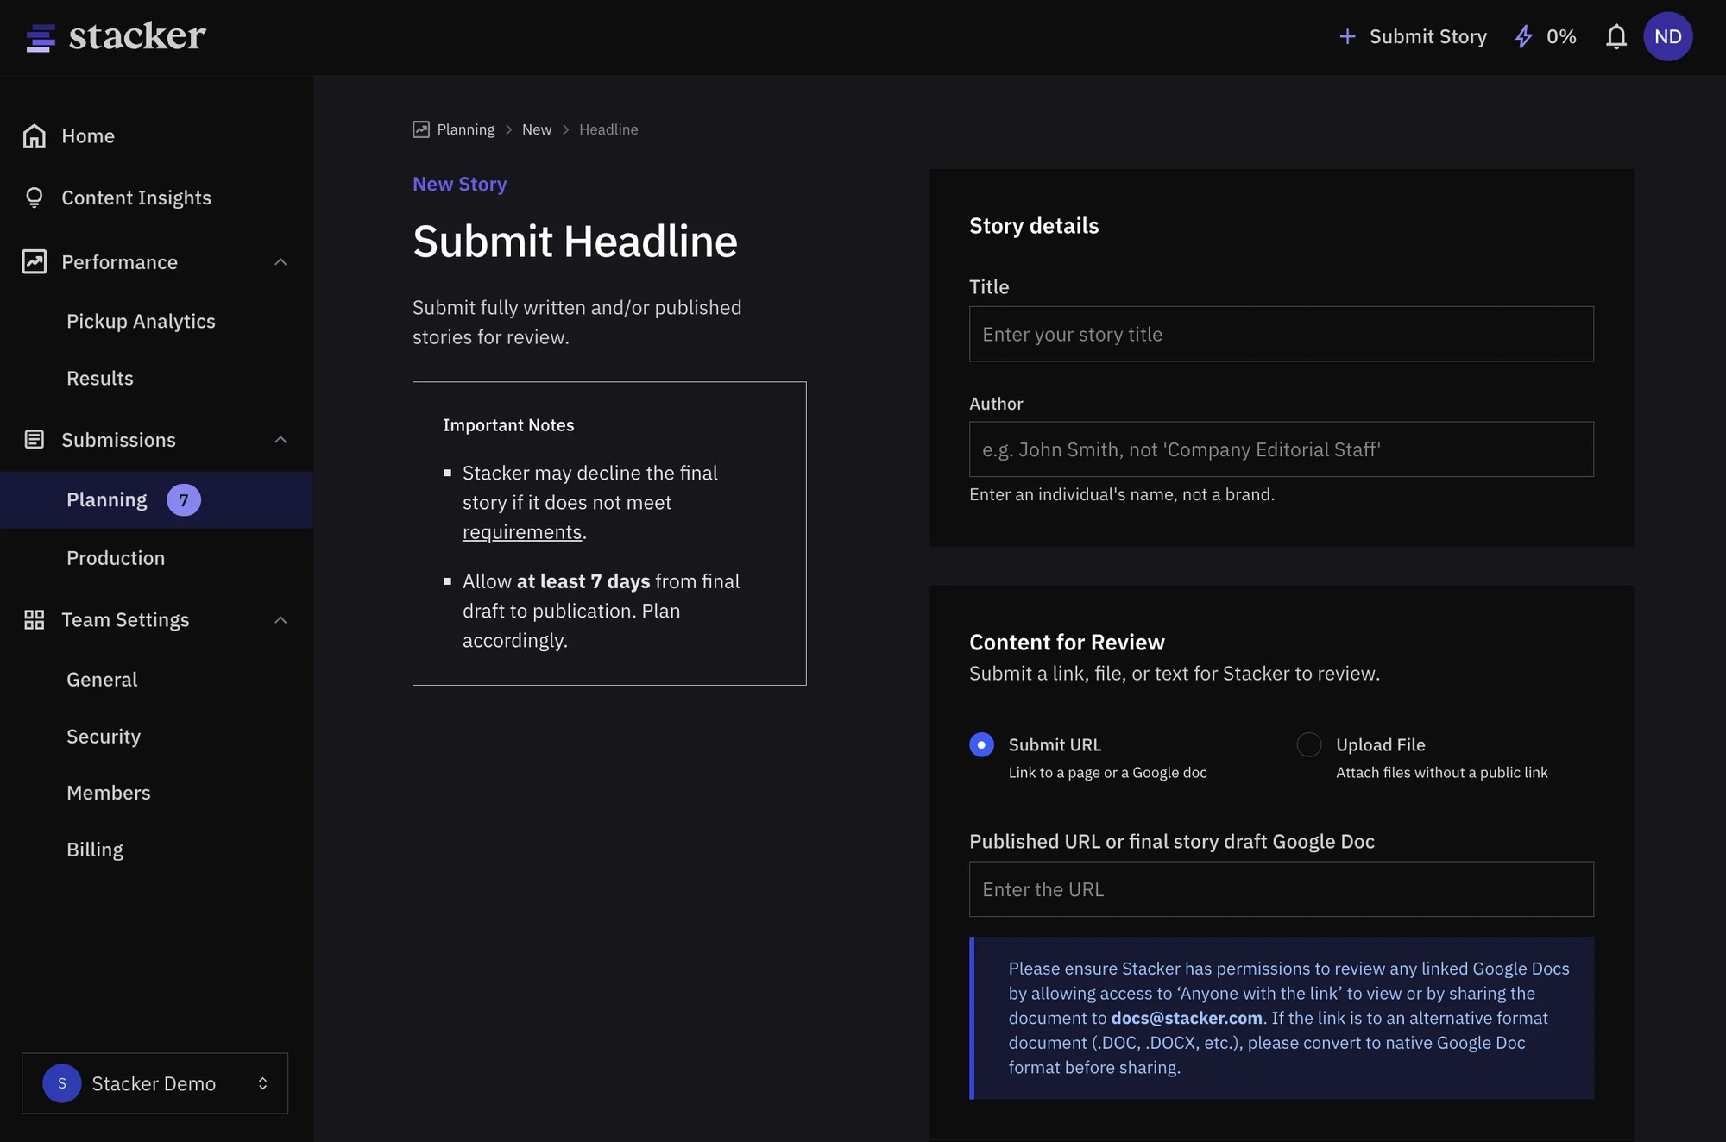
Task: Open Pickup Analytics
Action: [x=141, y=321]
